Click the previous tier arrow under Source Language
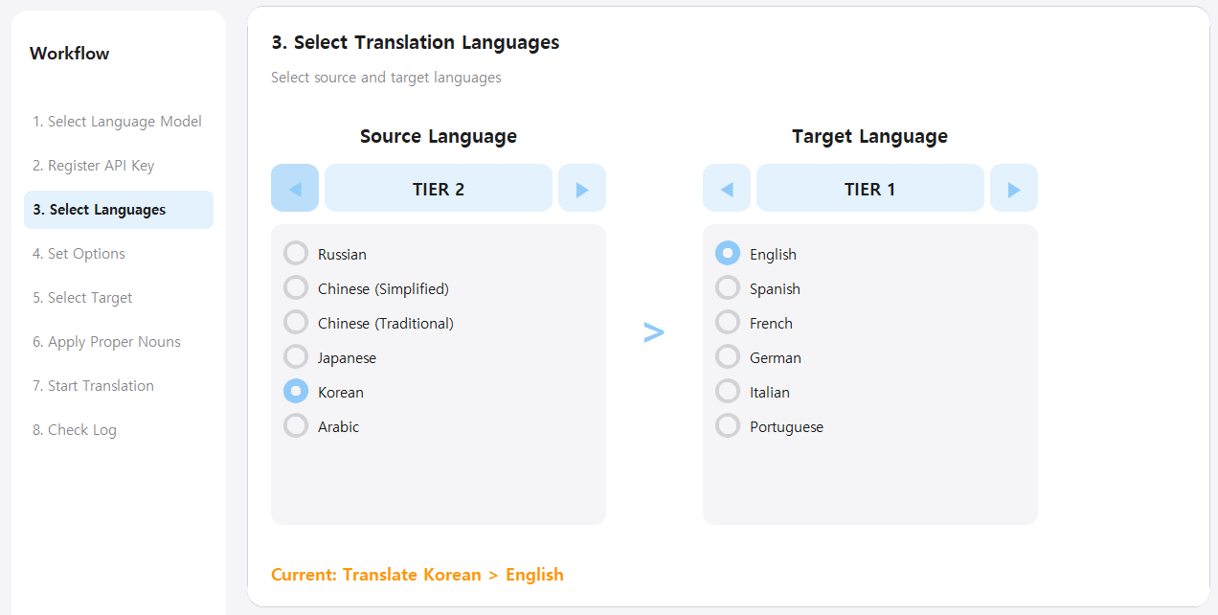The height and width of the screenshot is (615, 1218). (295, 188)
